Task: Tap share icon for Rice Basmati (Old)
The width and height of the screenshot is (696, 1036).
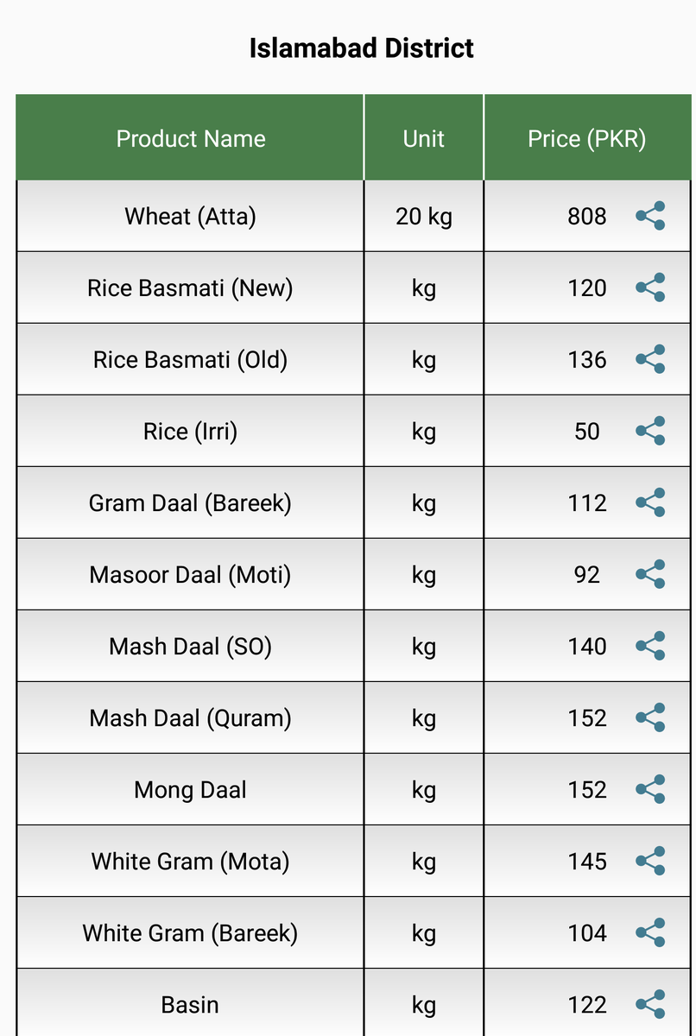Action: pyautogui.click(x=650, y=359)
